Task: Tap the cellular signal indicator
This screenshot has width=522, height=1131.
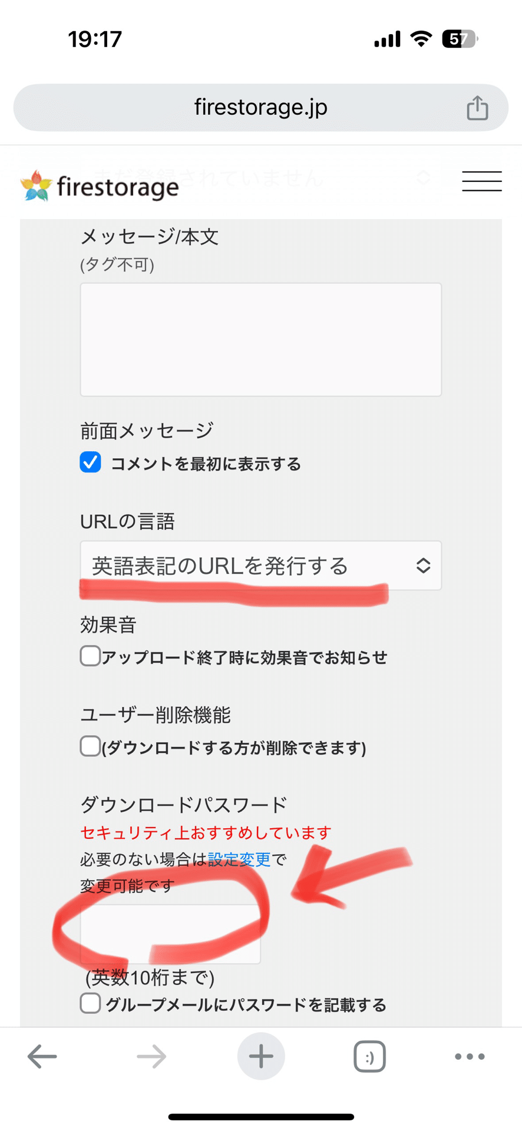Action: coord(386,38)
